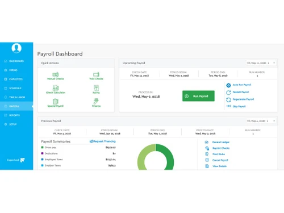
Task: Click the Previous Payroll panel title
Action: click(51, 121)
